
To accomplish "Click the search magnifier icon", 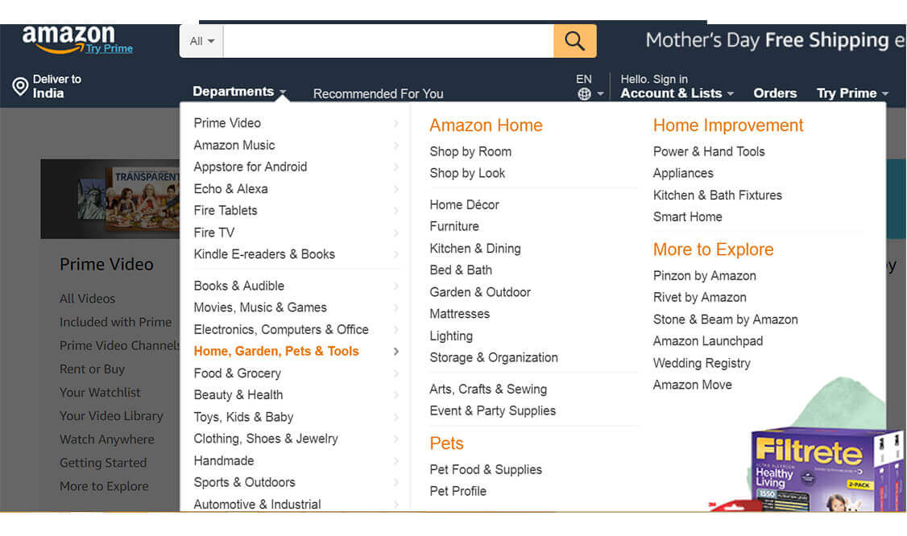I will pyautogui.click(x=574, y=39).
